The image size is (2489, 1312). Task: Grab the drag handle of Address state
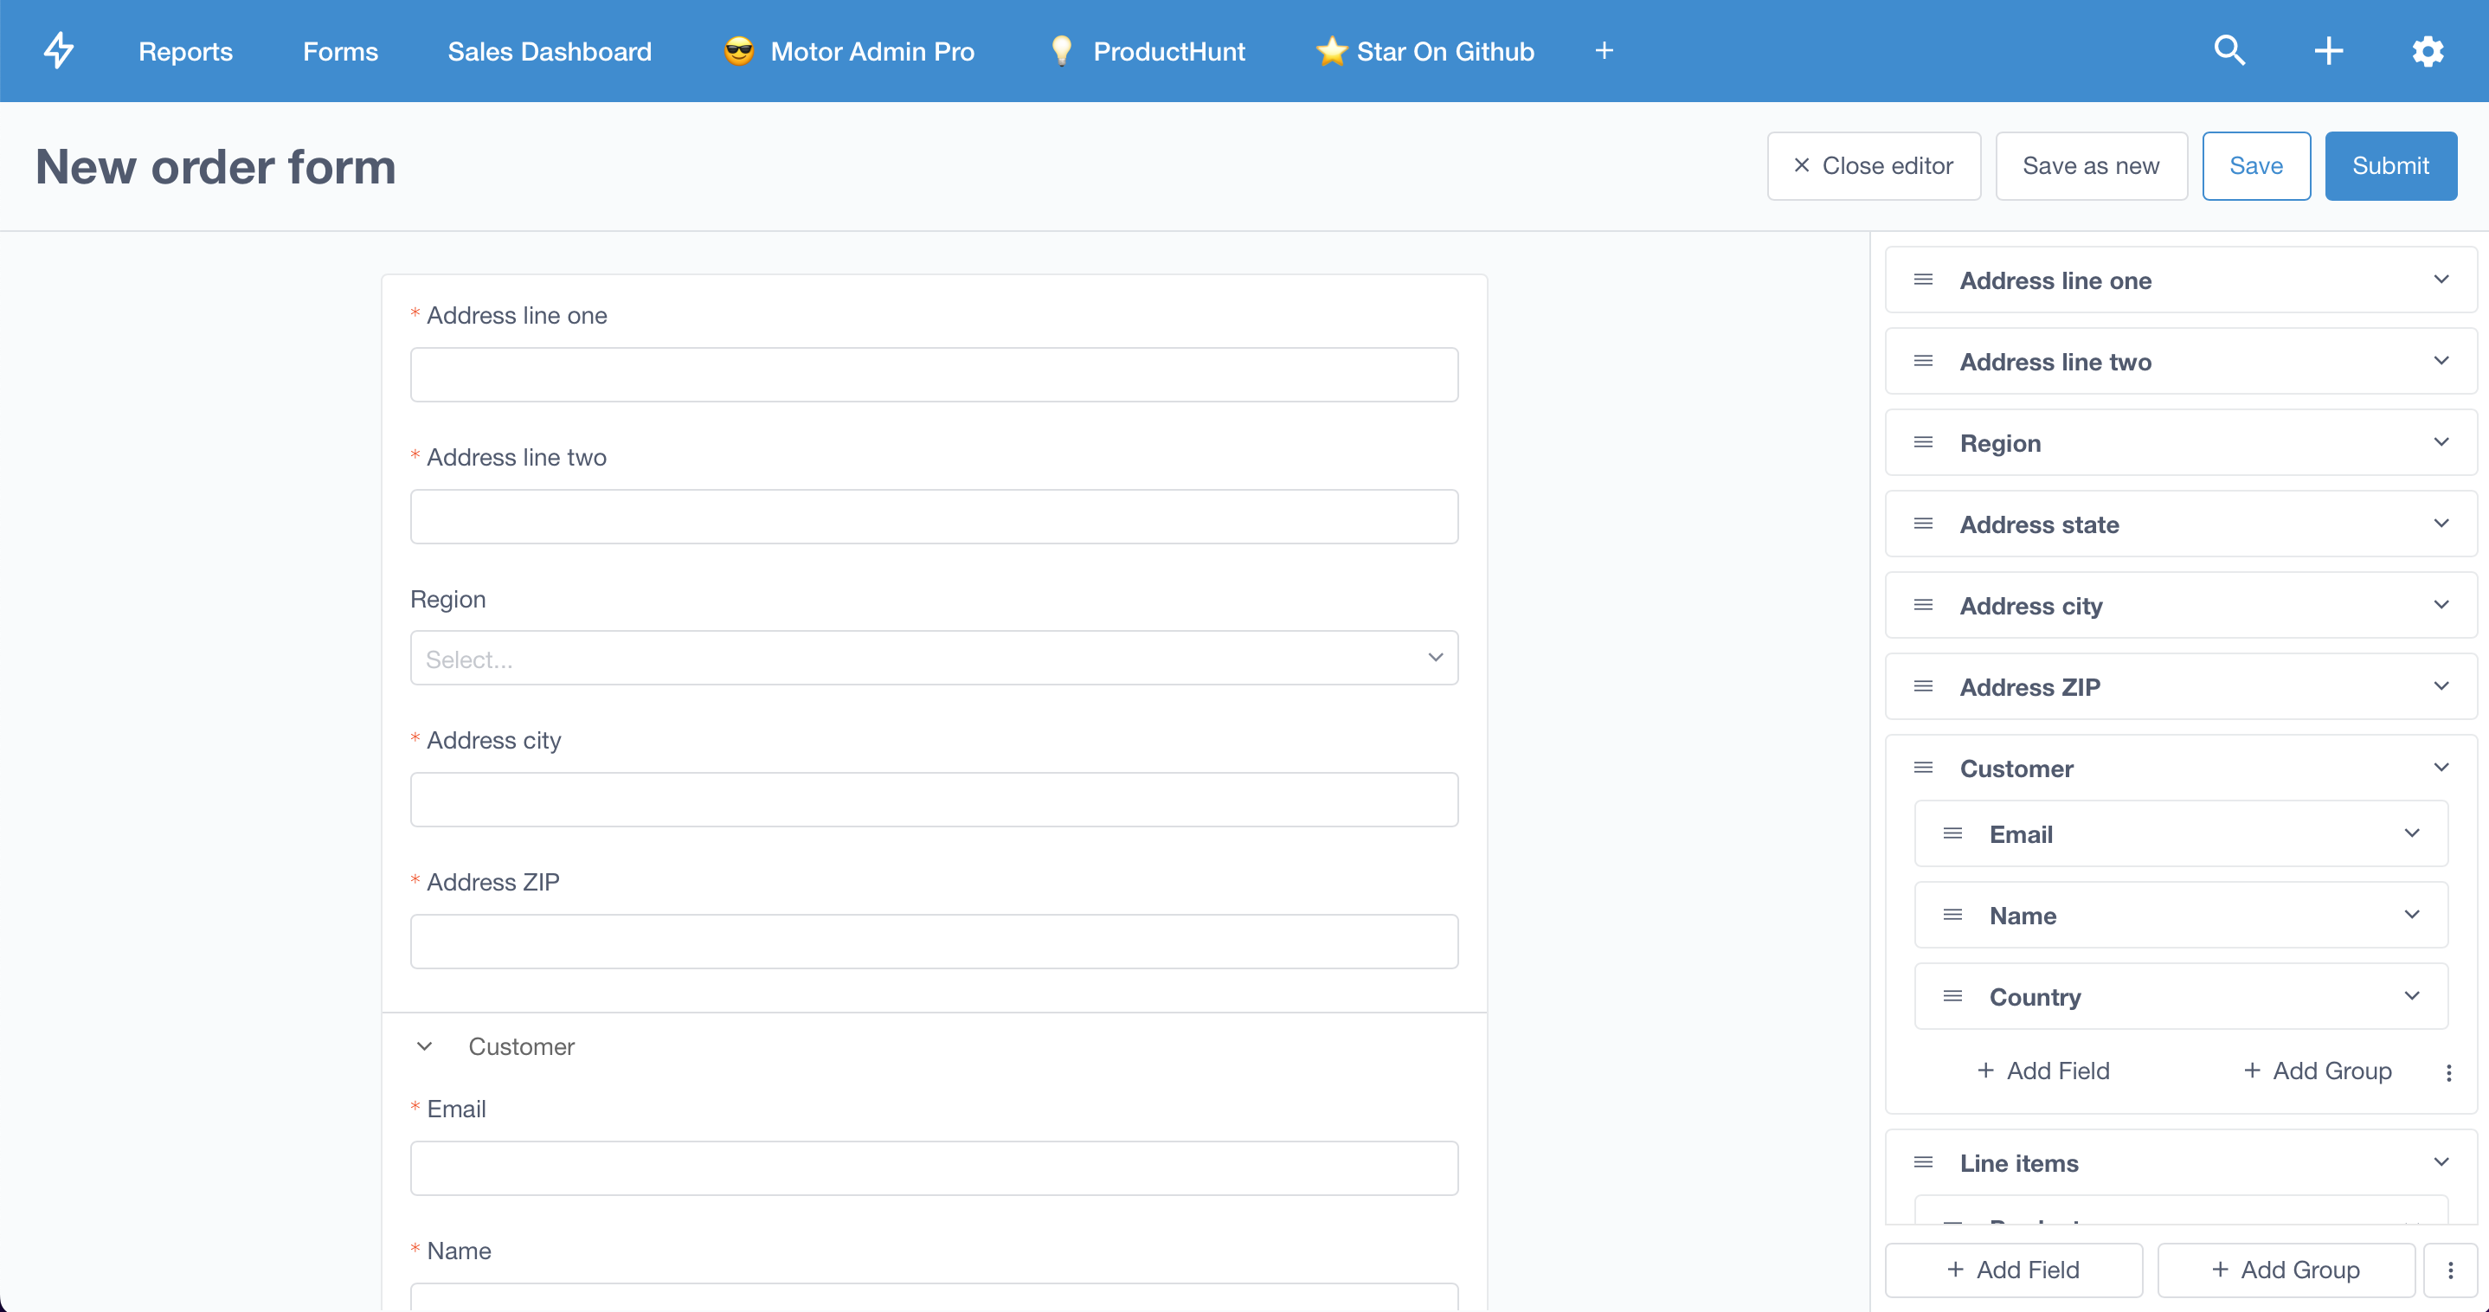point(1923,524)
